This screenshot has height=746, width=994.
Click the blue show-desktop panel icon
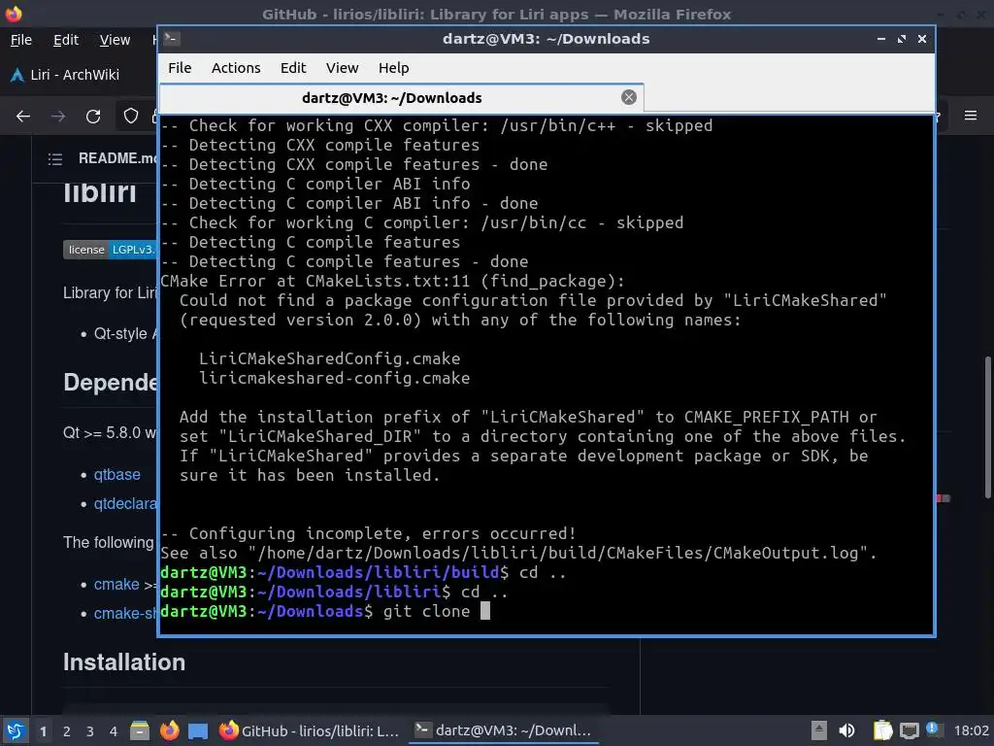tap(198, 730)
